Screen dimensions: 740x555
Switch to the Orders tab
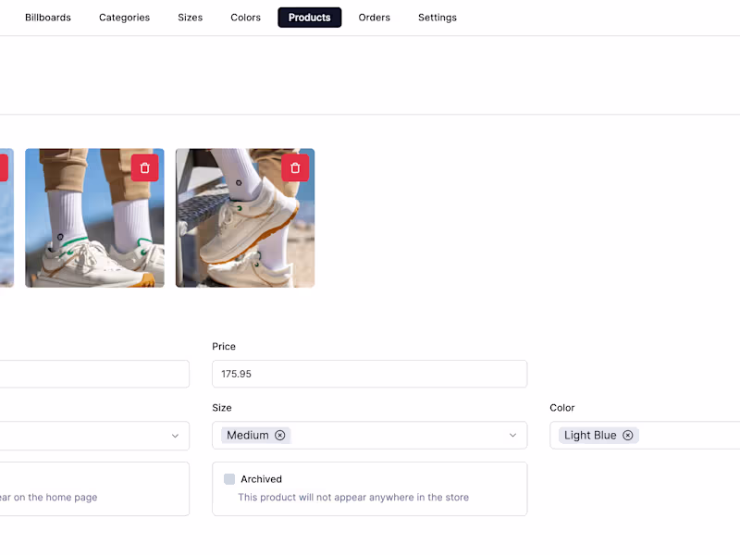(x=374, y=17)
